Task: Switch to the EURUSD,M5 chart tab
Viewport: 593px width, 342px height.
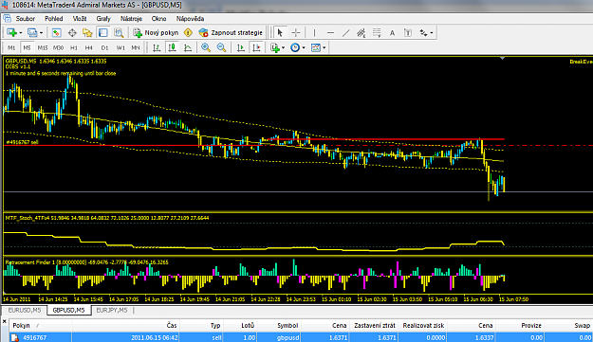Action: (25, 311)
